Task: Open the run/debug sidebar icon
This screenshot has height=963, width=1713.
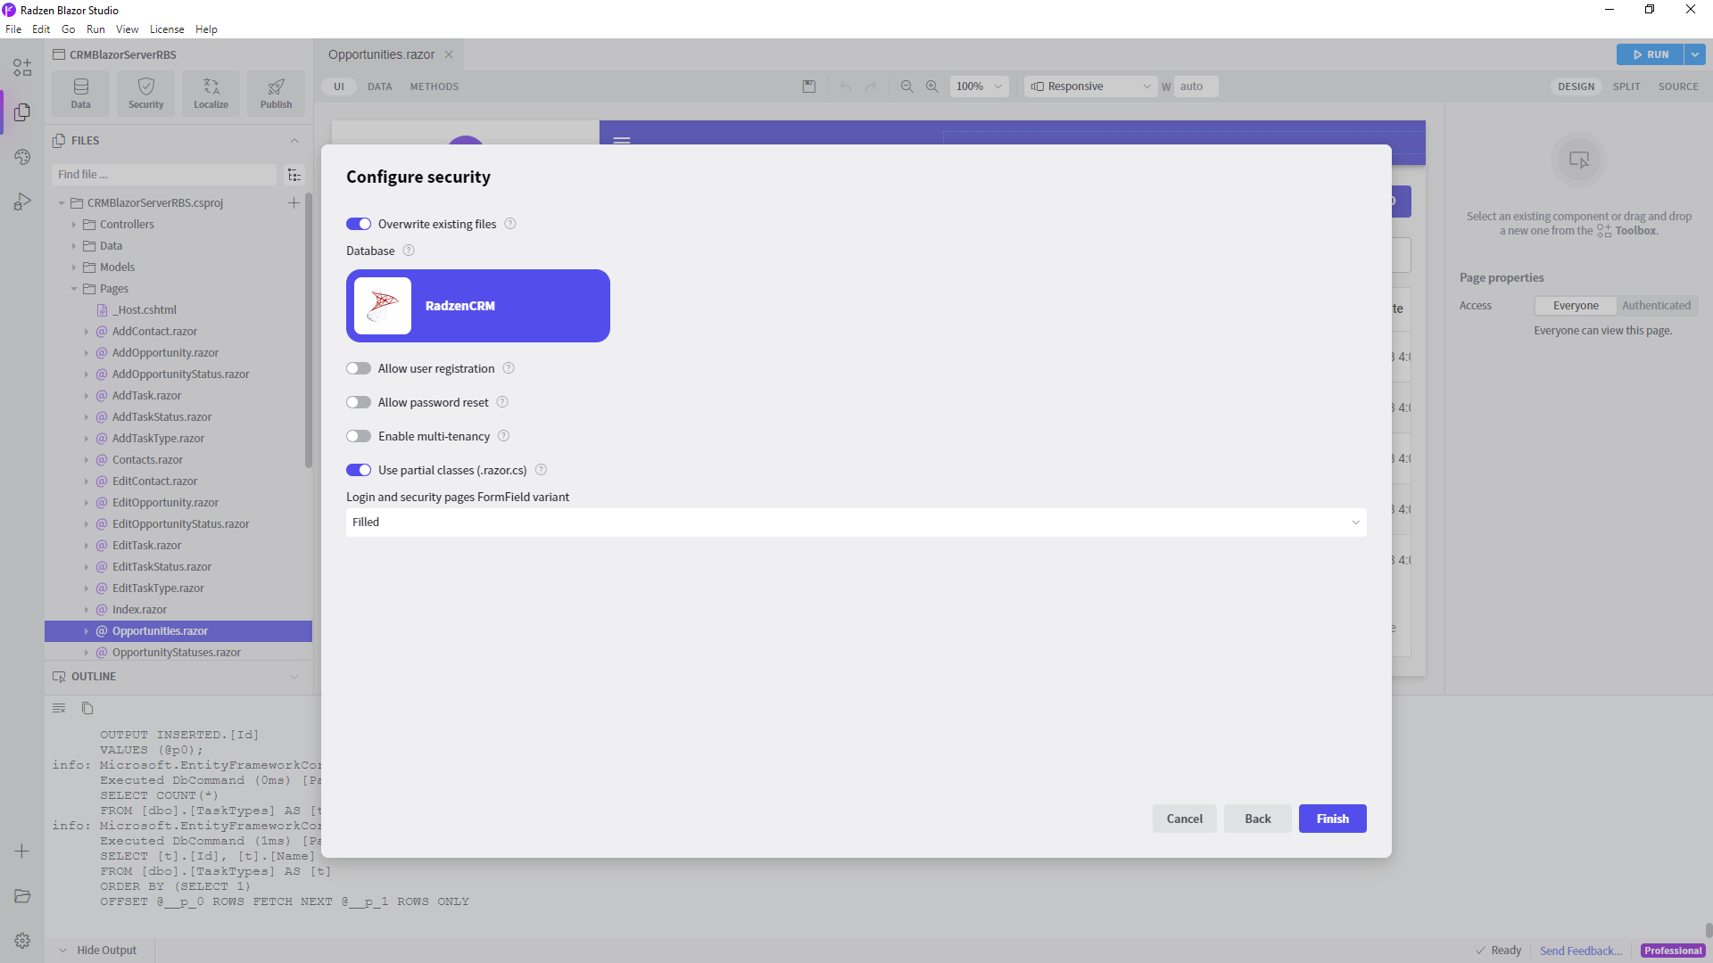Action: click(22, 202)
